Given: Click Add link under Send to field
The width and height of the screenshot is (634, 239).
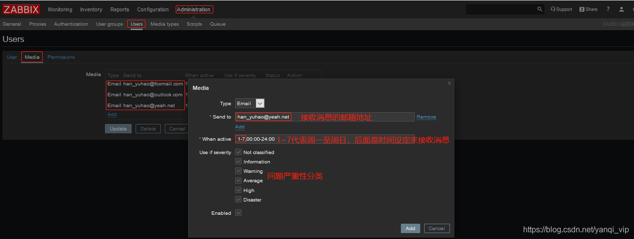Looking at the screenshot, I should coord(240,127).
